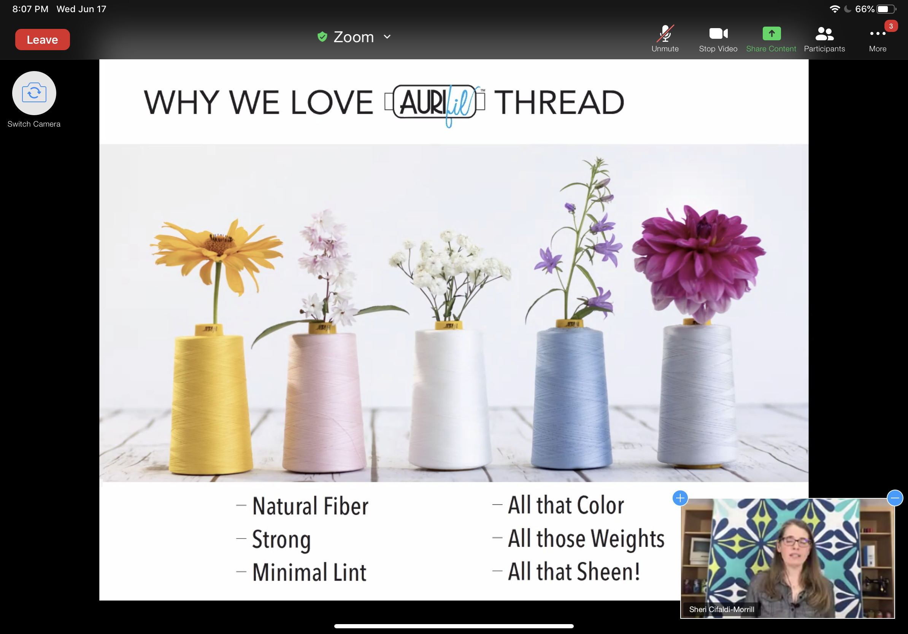This screenshot has height=634, width=908.
Task: Tap the green encryption shield icon
Action: click(322, 37)
